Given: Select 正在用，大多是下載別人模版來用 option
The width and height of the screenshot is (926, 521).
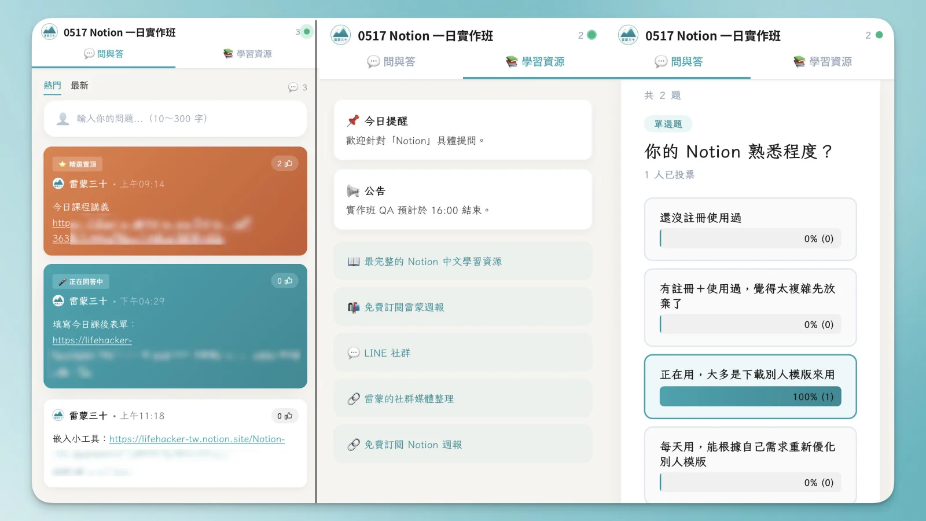Looking at the screenshot, I should coord(750,387).
